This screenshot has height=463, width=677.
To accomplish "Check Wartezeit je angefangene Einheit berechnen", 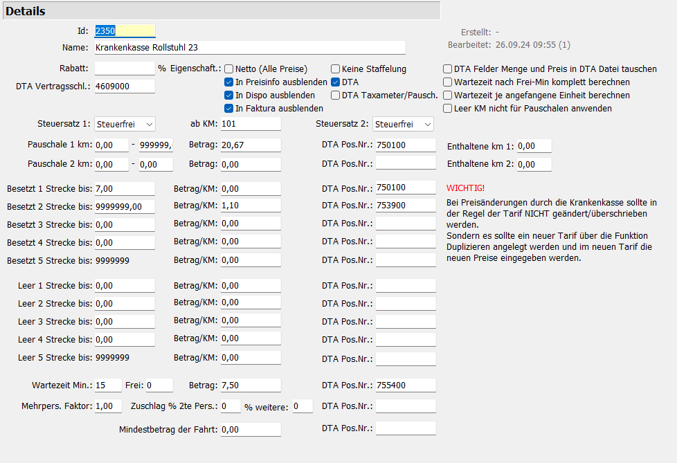I will pyautogui.click(x=448, y=96).
